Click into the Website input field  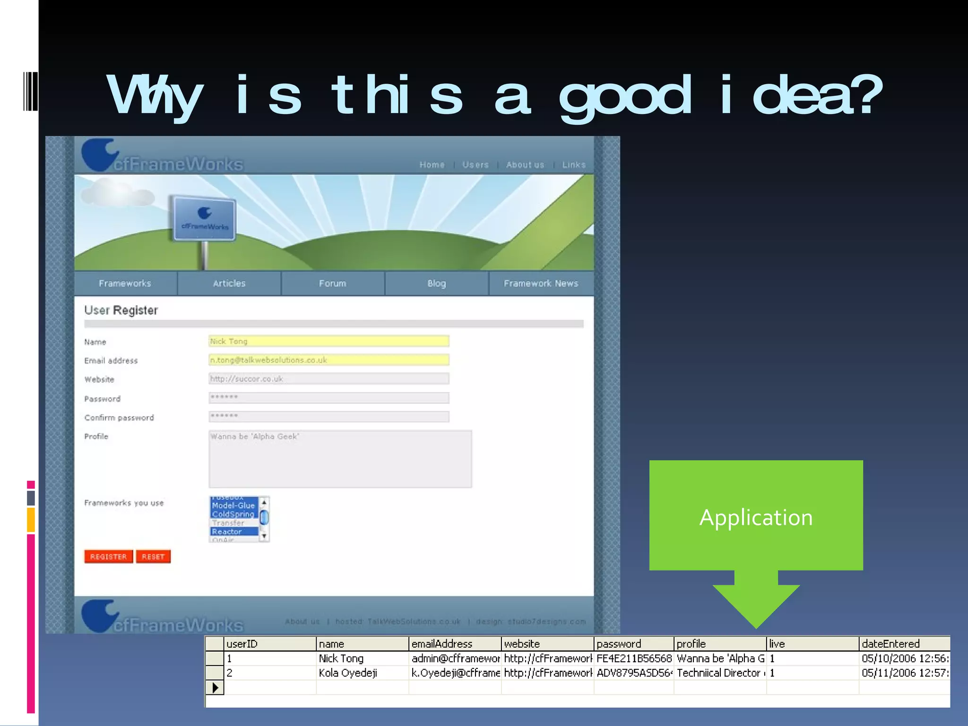328,379
